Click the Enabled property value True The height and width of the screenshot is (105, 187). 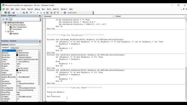[x=27, y=66]
